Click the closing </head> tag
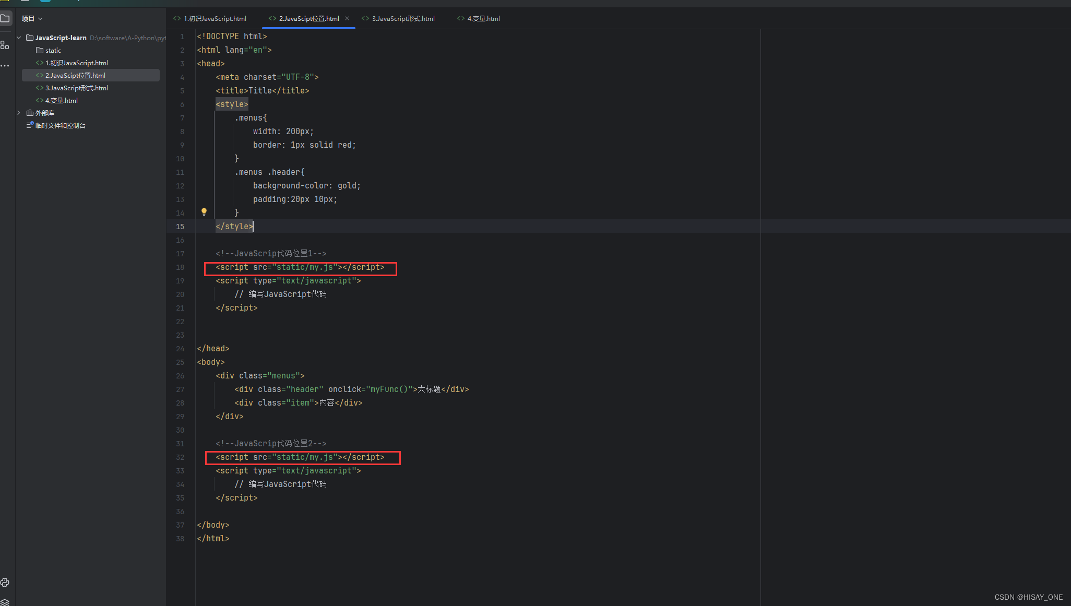 [x=213, y=348]
